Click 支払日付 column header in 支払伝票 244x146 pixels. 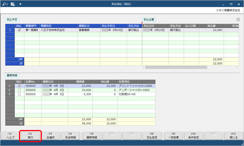[155, 26]
